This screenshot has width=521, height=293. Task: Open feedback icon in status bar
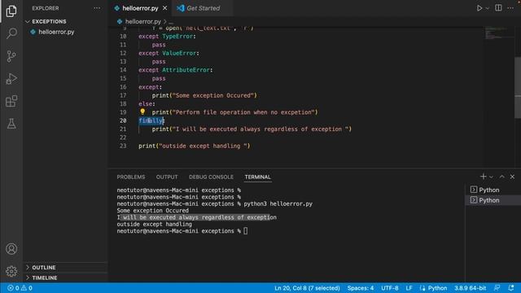(x=497, y=288)
